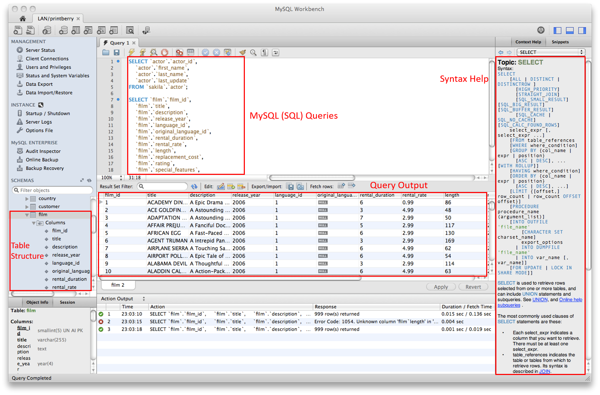Click create new schema icon
This screenshot has height=395, width=600.
(x=63, y=31)
